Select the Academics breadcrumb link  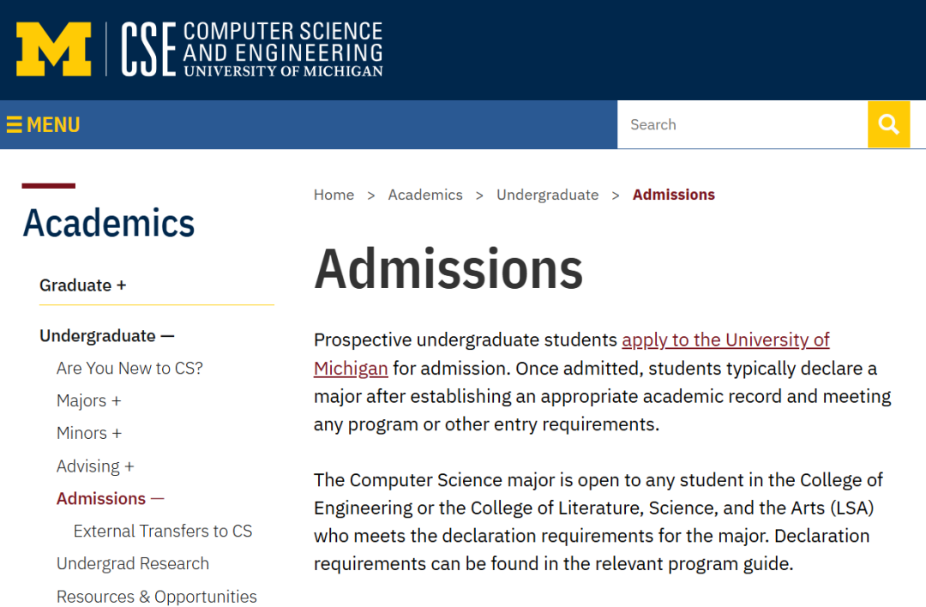pos(425,195)
